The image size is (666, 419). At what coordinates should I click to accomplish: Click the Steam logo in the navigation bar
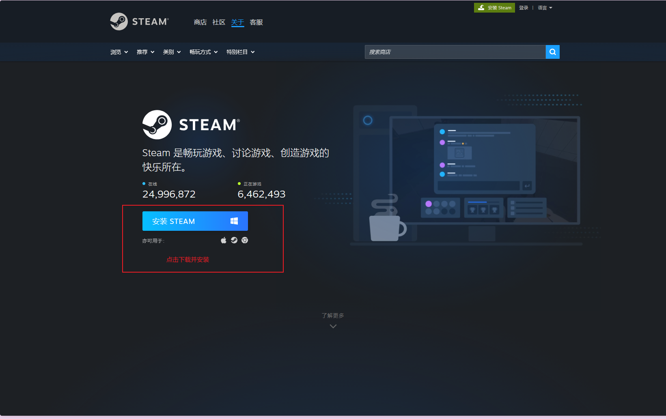point(139,21)
